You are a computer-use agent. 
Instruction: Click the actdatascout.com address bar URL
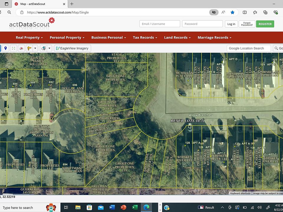coord(58,12)
